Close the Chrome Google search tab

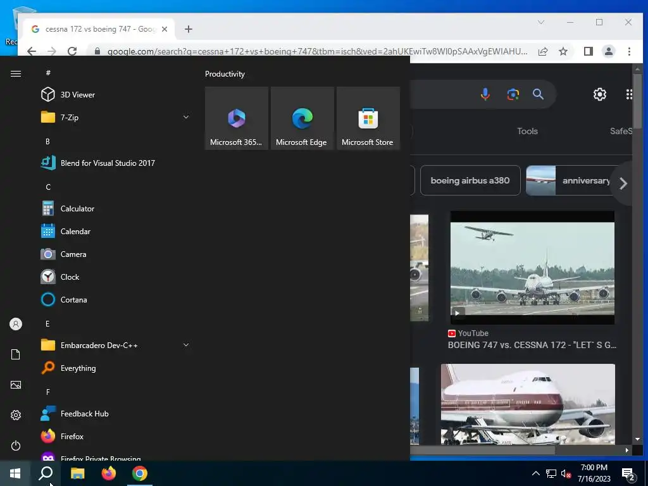[x=165, y=29]
